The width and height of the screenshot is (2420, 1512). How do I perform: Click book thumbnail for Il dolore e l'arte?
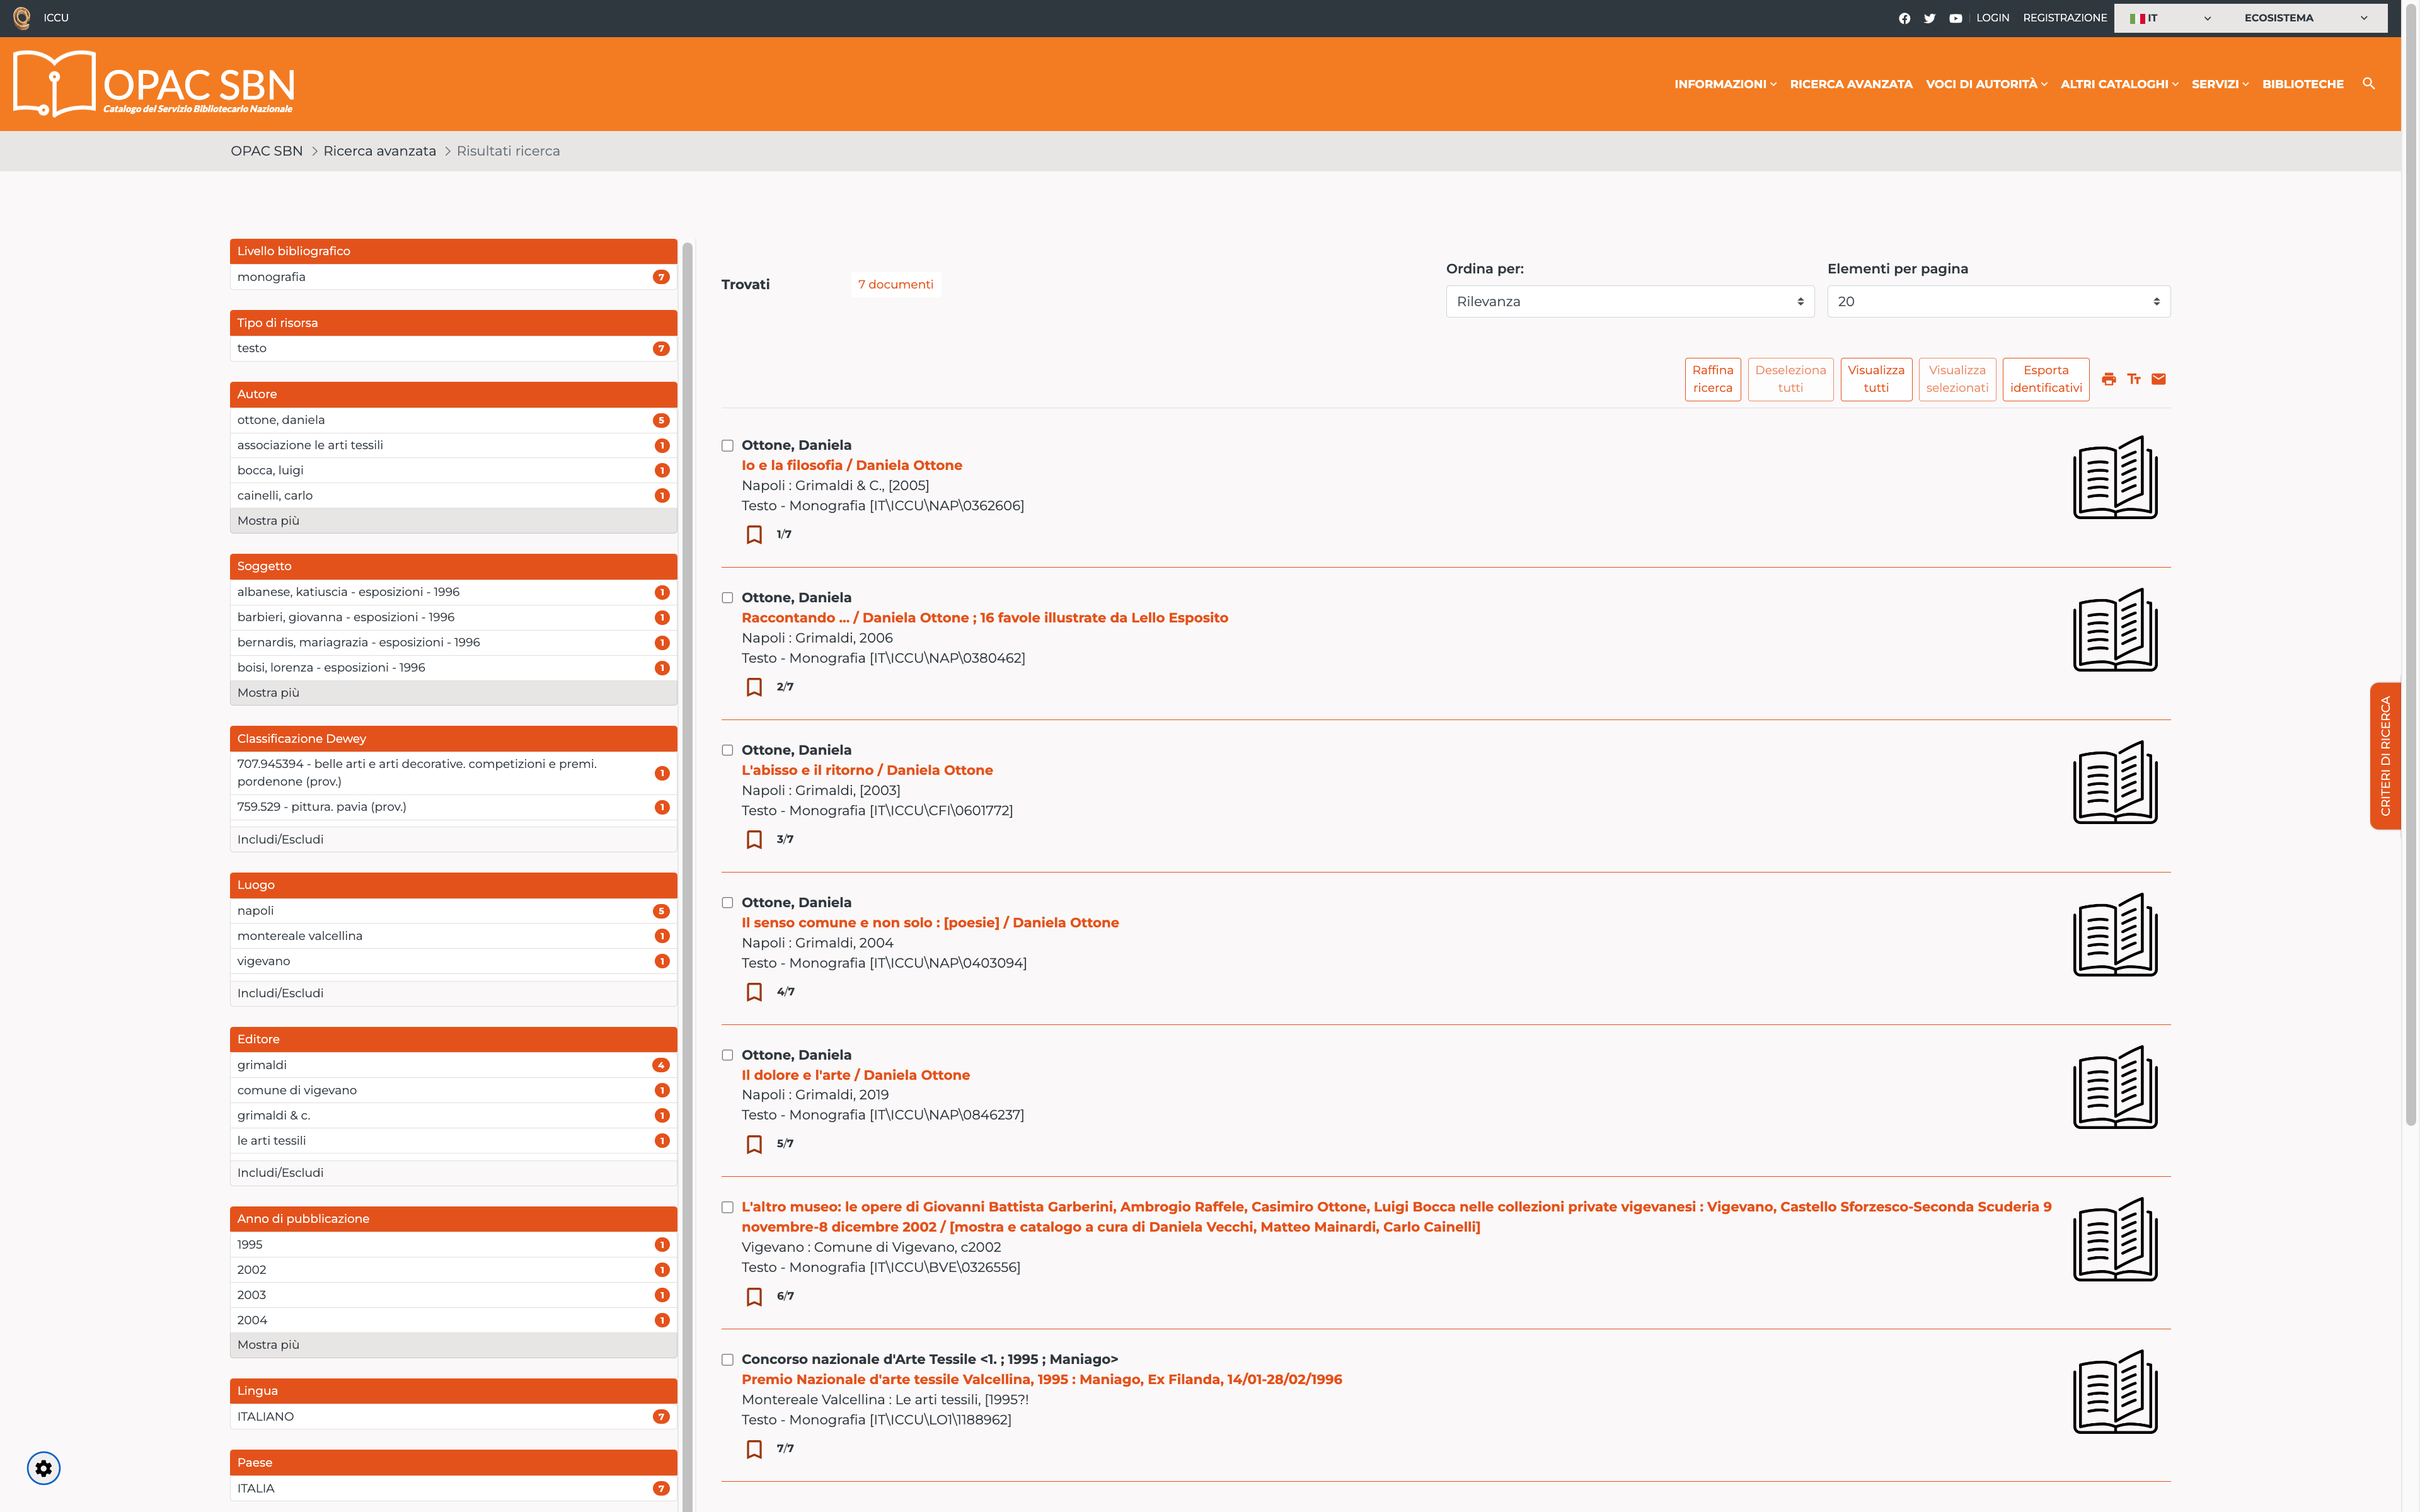2115,1087
